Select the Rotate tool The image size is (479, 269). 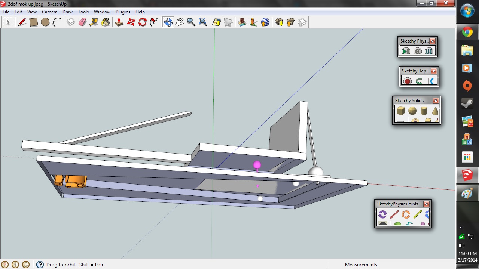tap(142, 22)
